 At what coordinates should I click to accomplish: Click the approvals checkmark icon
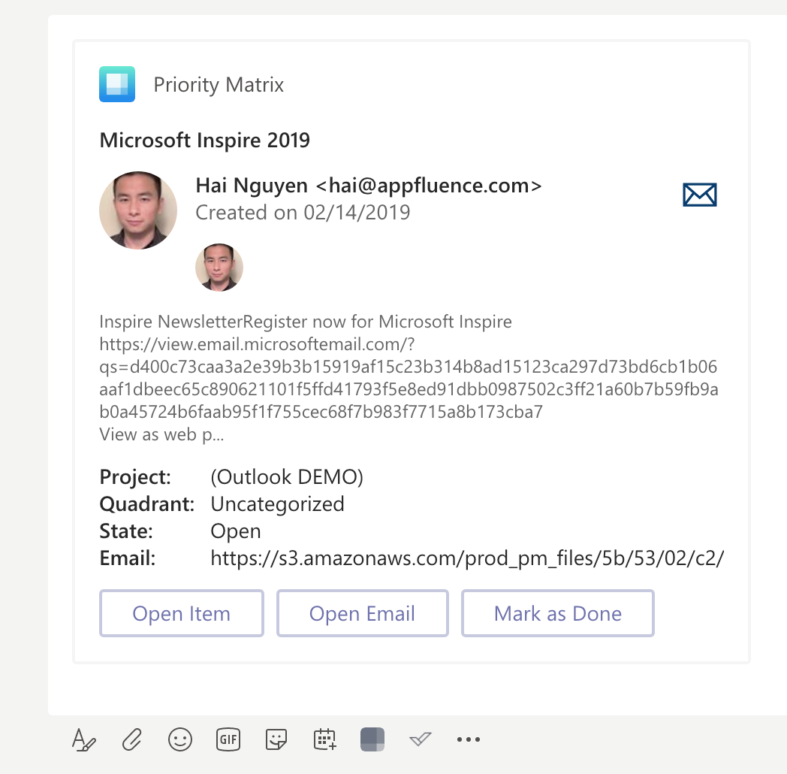pos(420,739)
